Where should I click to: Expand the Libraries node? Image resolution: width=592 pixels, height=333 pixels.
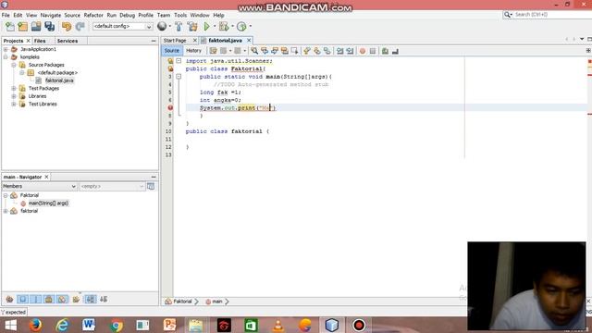point(14,96)
